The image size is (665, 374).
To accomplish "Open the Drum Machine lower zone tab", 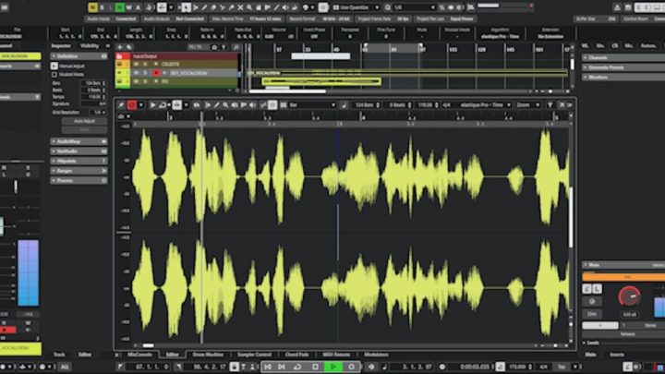I will (x=208, y=355).
